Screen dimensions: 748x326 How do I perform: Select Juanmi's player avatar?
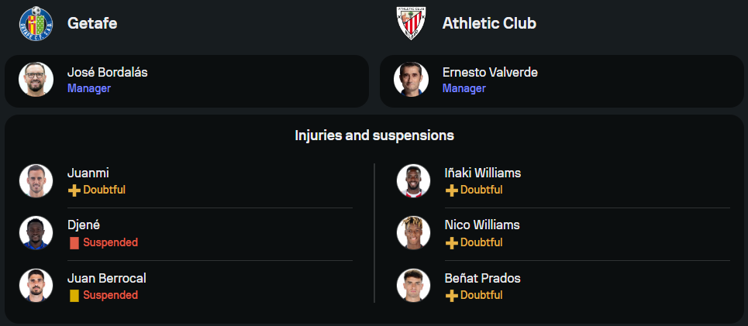(36, 180)
